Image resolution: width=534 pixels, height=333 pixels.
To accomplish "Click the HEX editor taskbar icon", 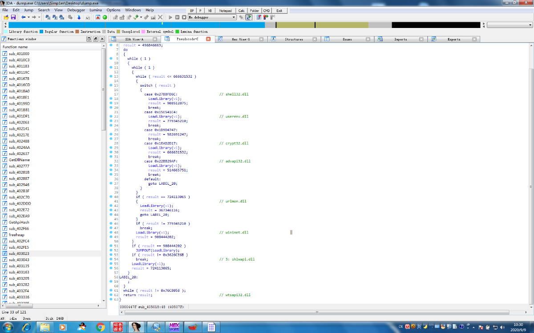I will [174, 327].
